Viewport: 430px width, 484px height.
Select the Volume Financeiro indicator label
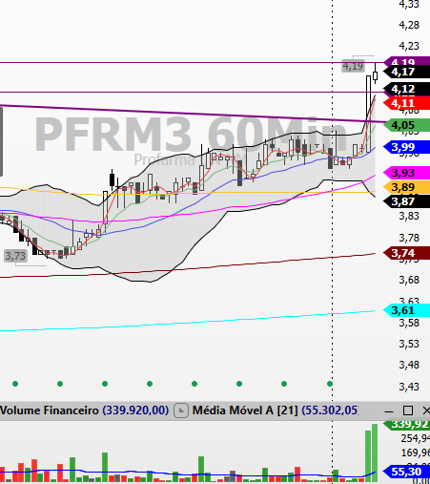50,410
